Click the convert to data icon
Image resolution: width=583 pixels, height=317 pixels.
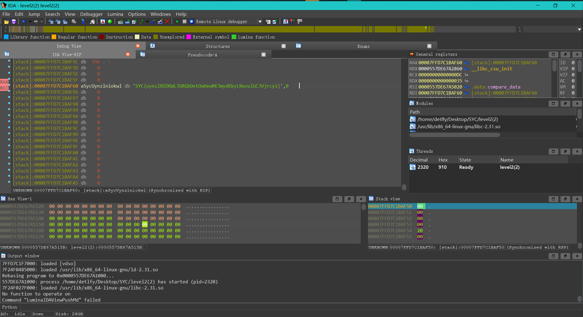[128, 22]
